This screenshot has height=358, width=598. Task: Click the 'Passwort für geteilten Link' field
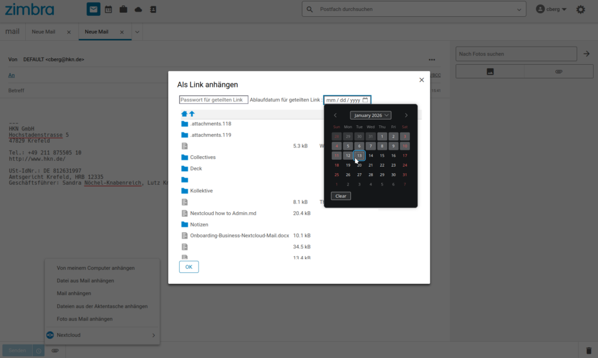[214, 100]
